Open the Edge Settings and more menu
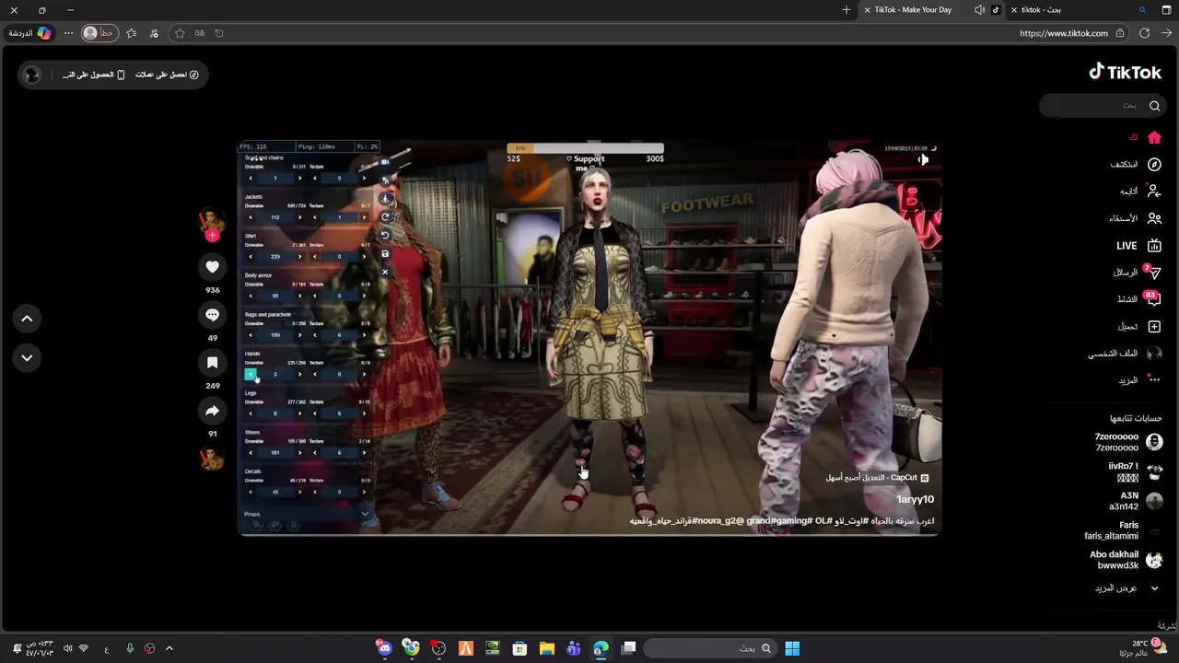This screenshot has width=1179, height=663. coord(68,33)
